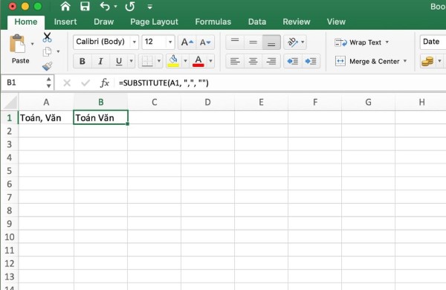
Task: Click Merge & Center button
Action: point(367,61)
